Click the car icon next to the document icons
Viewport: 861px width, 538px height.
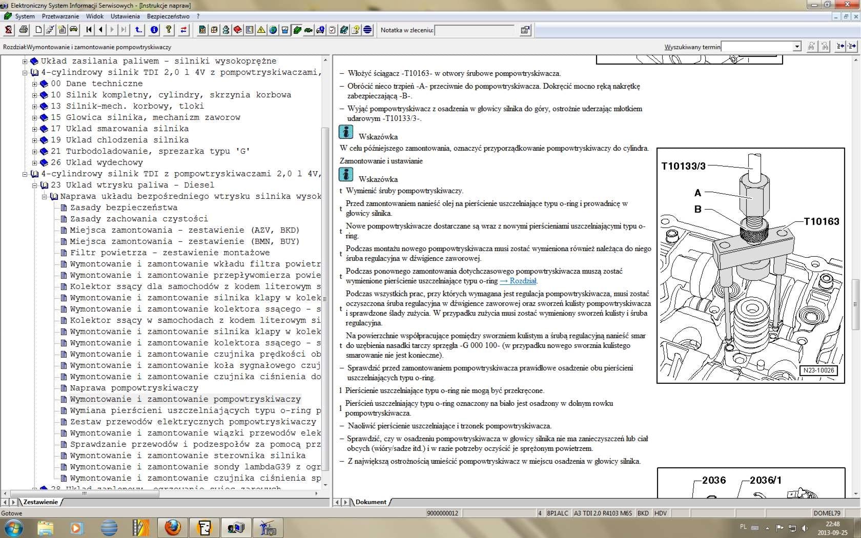(x=74, y=30)
